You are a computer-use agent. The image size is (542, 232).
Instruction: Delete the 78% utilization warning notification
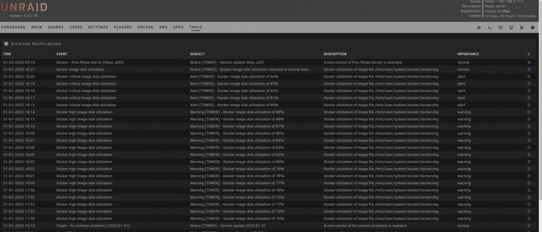[x=528, y=176]
